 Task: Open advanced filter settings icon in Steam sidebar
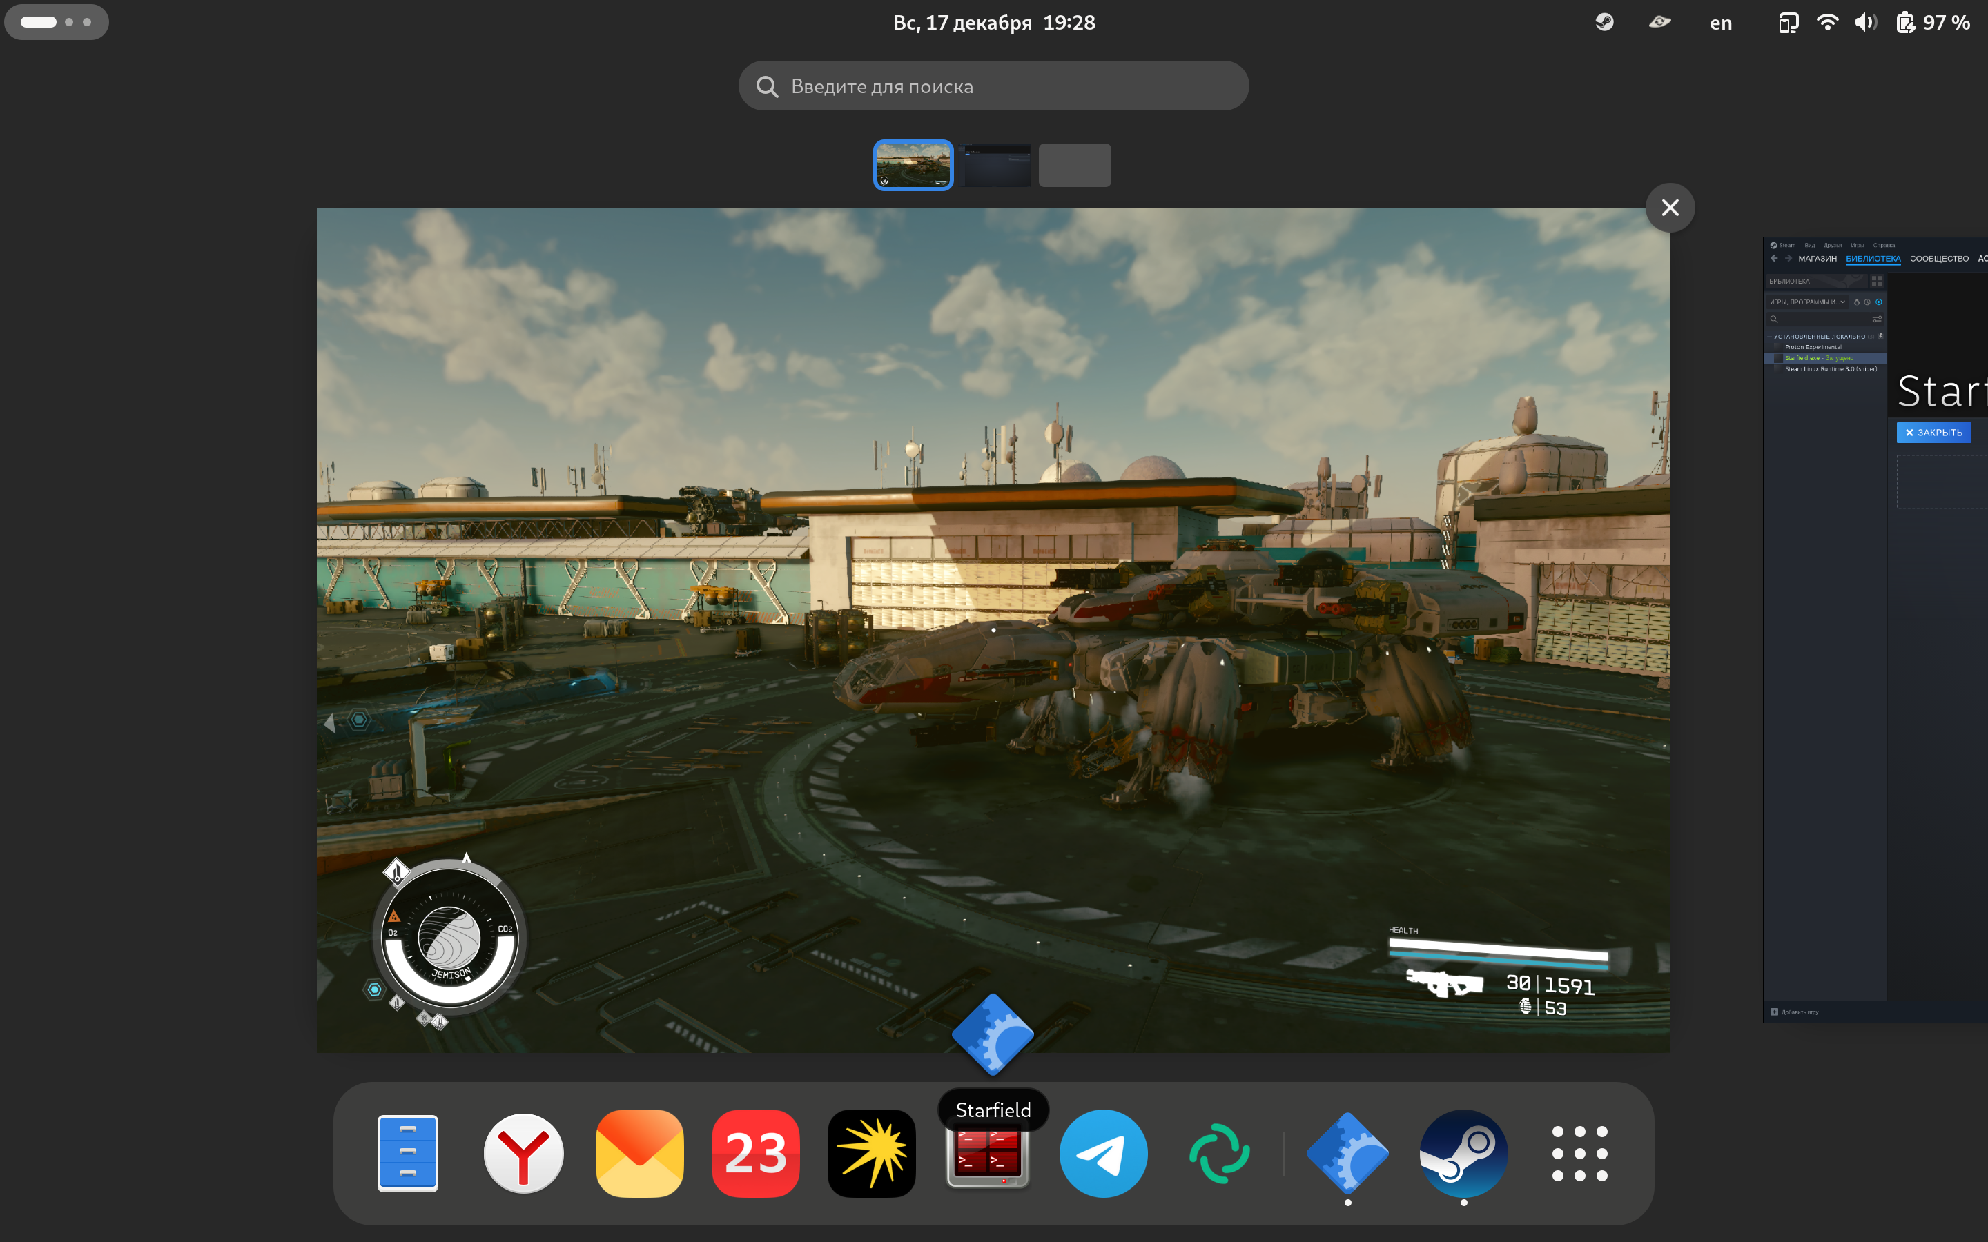[1877, 319]
